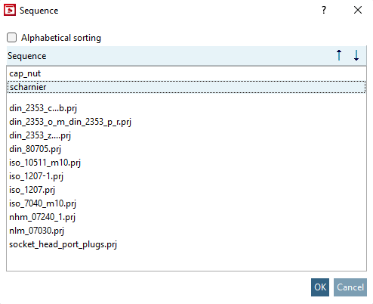Confirm with the OK button
The height and width of the screenshot is (304, 373).
(x=320, y=287)
